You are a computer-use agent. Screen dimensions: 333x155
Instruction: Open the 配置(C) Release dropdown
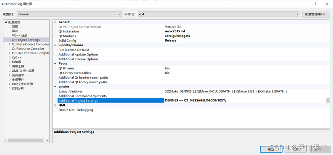click(x=69, y=14)
